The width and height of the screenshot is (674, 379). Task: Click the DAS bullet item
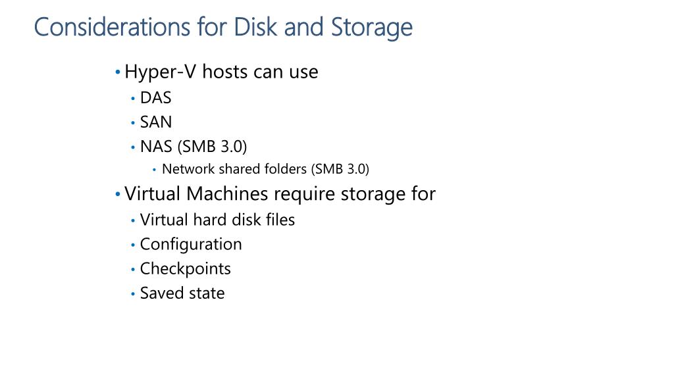(155, 98)
